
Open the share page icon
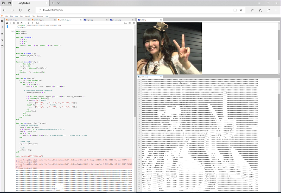tap(268, 10)
